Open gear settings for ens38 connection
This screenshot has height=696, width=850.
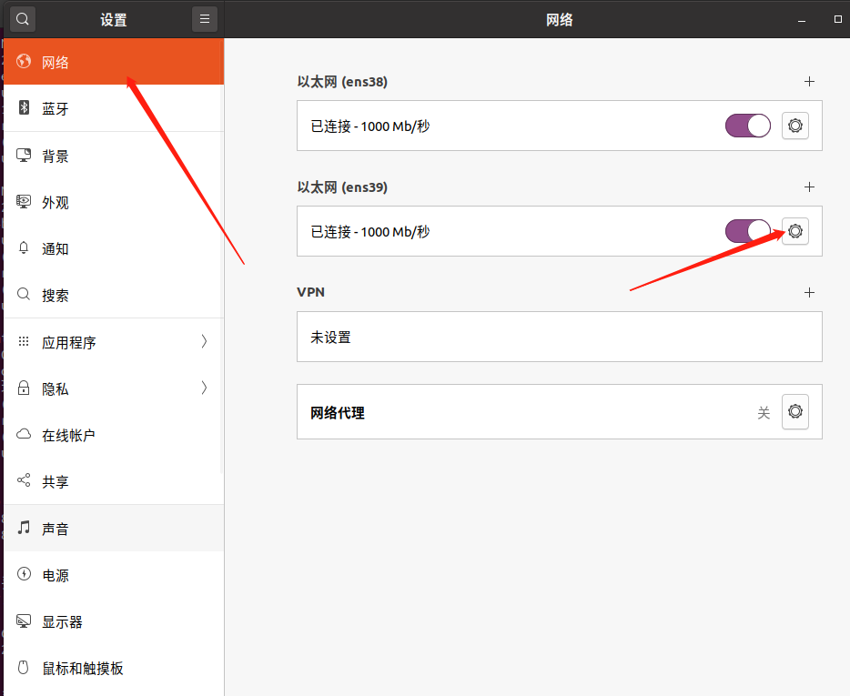coord(795,126)
